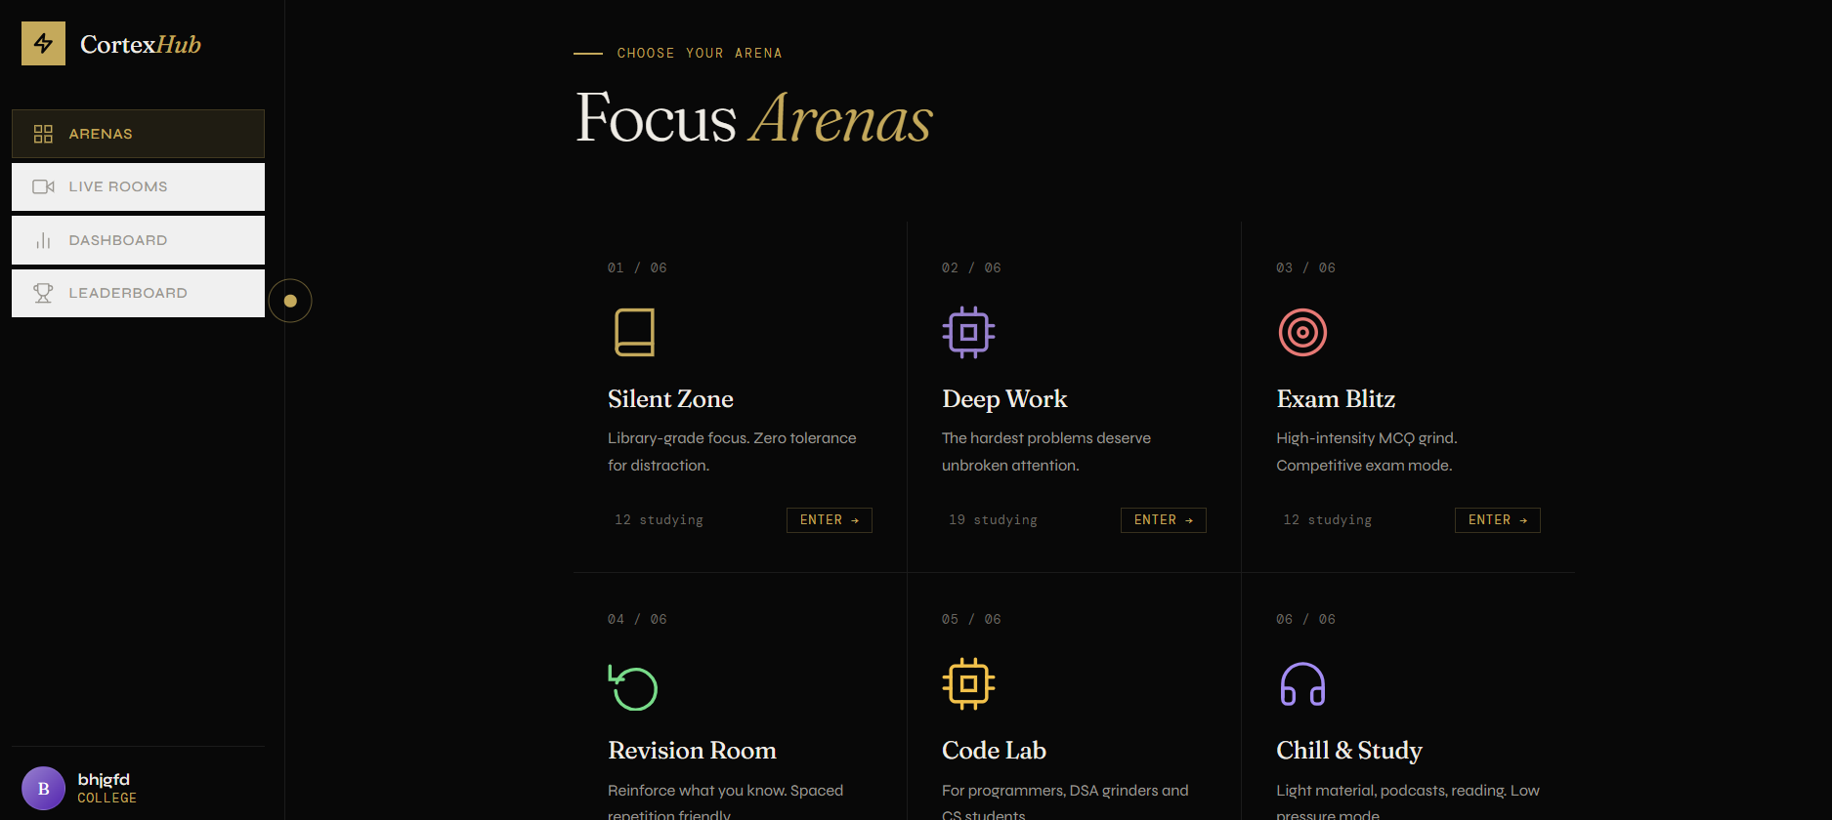The width and height of the screenshot is (1832, 820).
Task: Click the "19 studying" counter on Deep Work
Action: point(993,519)
